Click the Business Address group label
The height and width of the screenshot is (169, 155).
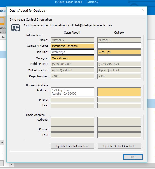(x=37, y=85)
